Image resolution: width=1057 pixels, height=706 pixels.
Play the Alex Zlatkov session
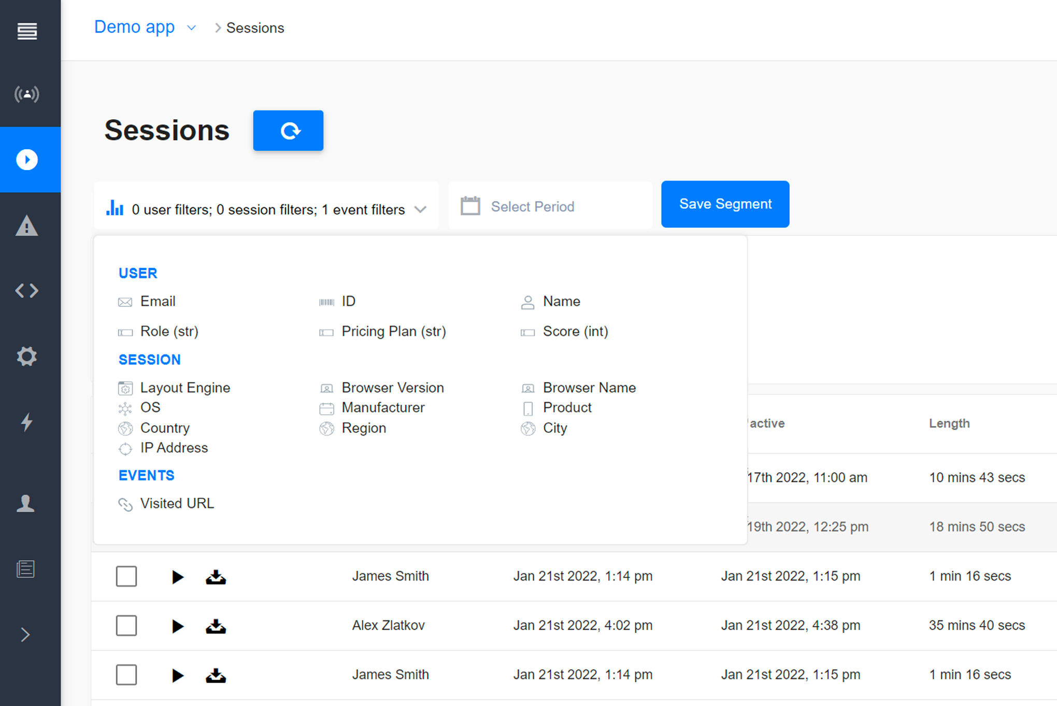(178, 626)
